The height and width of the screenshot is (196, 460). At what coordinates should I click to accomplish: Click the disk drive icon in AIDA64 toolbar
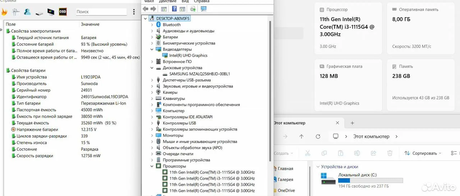click(39, 13)
